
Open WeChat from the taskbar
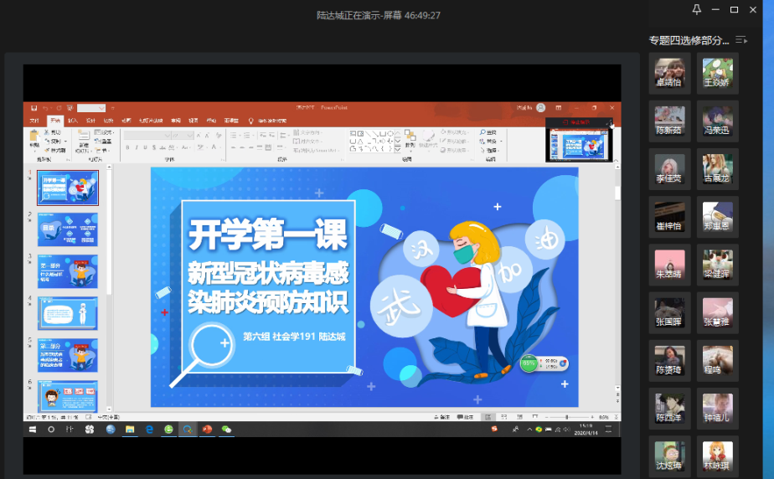coord(226,430)
